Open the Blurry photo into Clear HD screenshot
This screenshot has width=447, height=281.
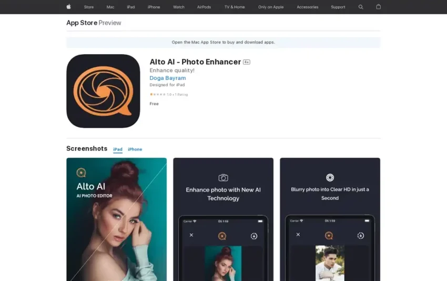330,219
